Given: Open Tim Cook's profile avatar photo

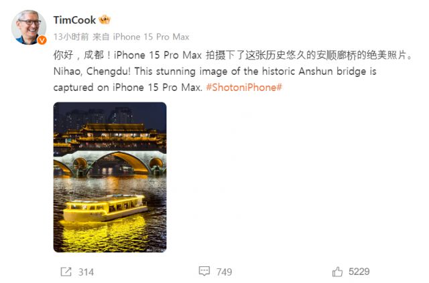Looking at the screenshot, I should point(28,27).
